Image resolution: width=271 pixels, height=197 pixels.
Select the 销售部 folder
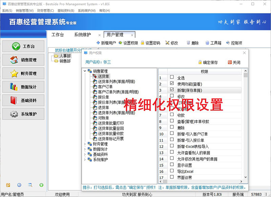point(65,61)
